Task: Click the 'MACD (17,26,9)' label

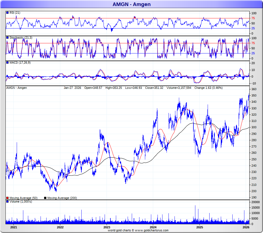Action: [20, 62]
